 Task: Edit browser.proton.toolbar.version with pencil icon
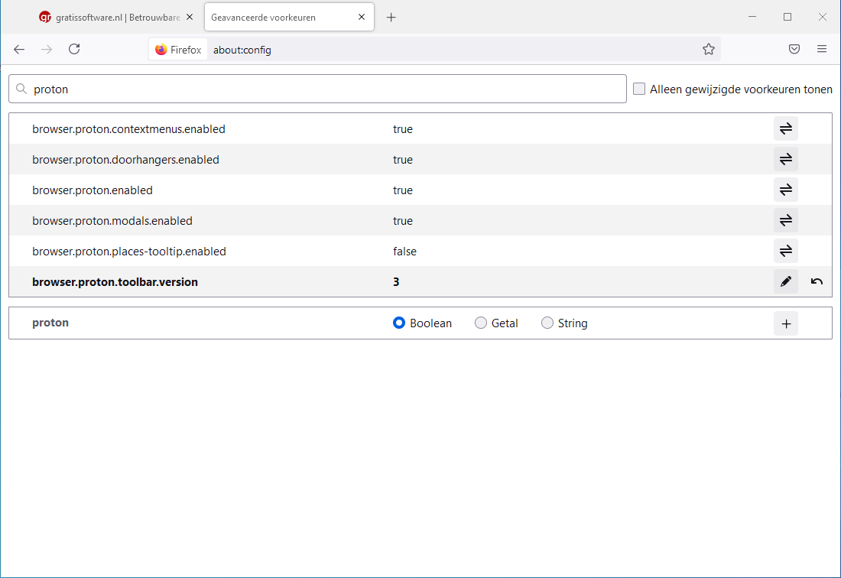tap(785, 282)
